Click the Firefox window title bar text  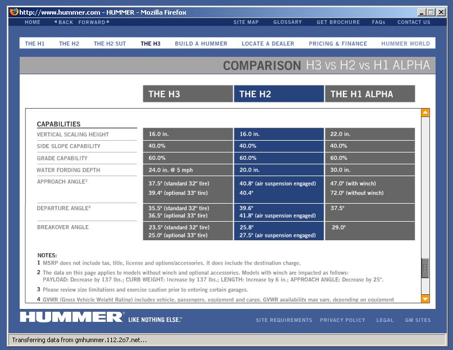tap(102, 12)
